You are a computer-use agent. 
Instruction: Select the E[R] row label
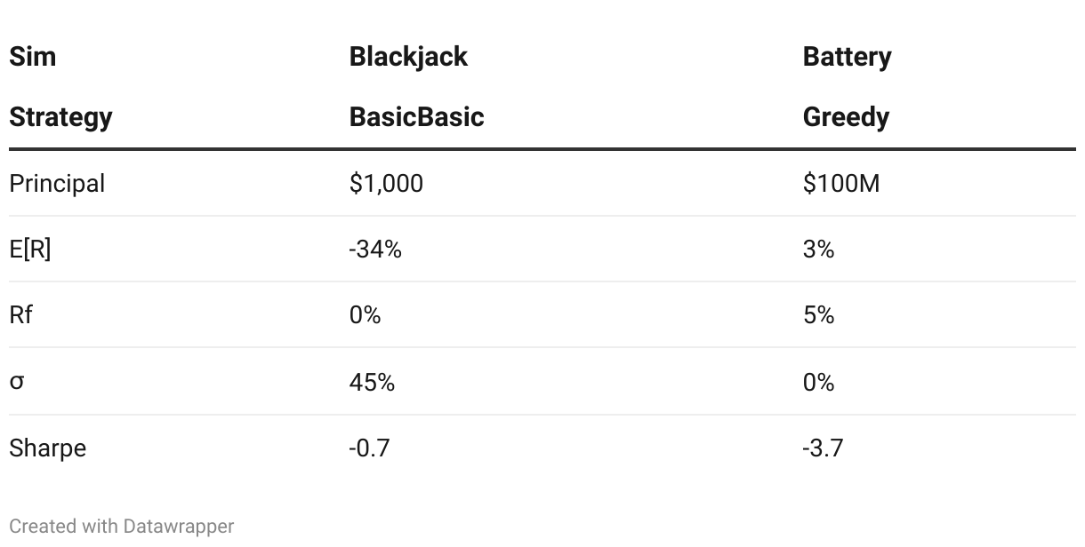(x=30, y=250)
